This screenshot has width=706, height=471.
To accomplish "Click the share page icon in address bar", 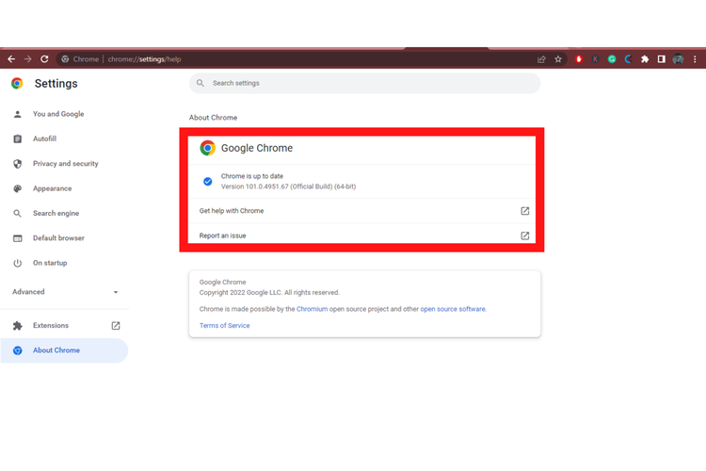I will point(541,59).
